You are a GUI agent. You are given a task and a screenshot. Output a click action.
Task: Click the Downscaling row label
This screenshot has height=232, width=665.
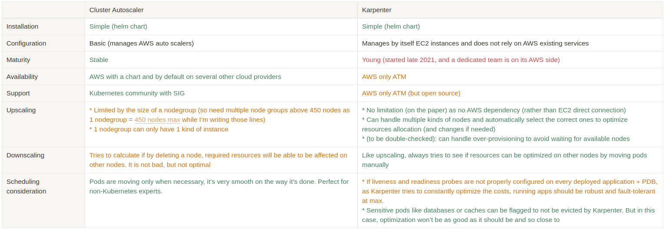[x=25, y=155]
